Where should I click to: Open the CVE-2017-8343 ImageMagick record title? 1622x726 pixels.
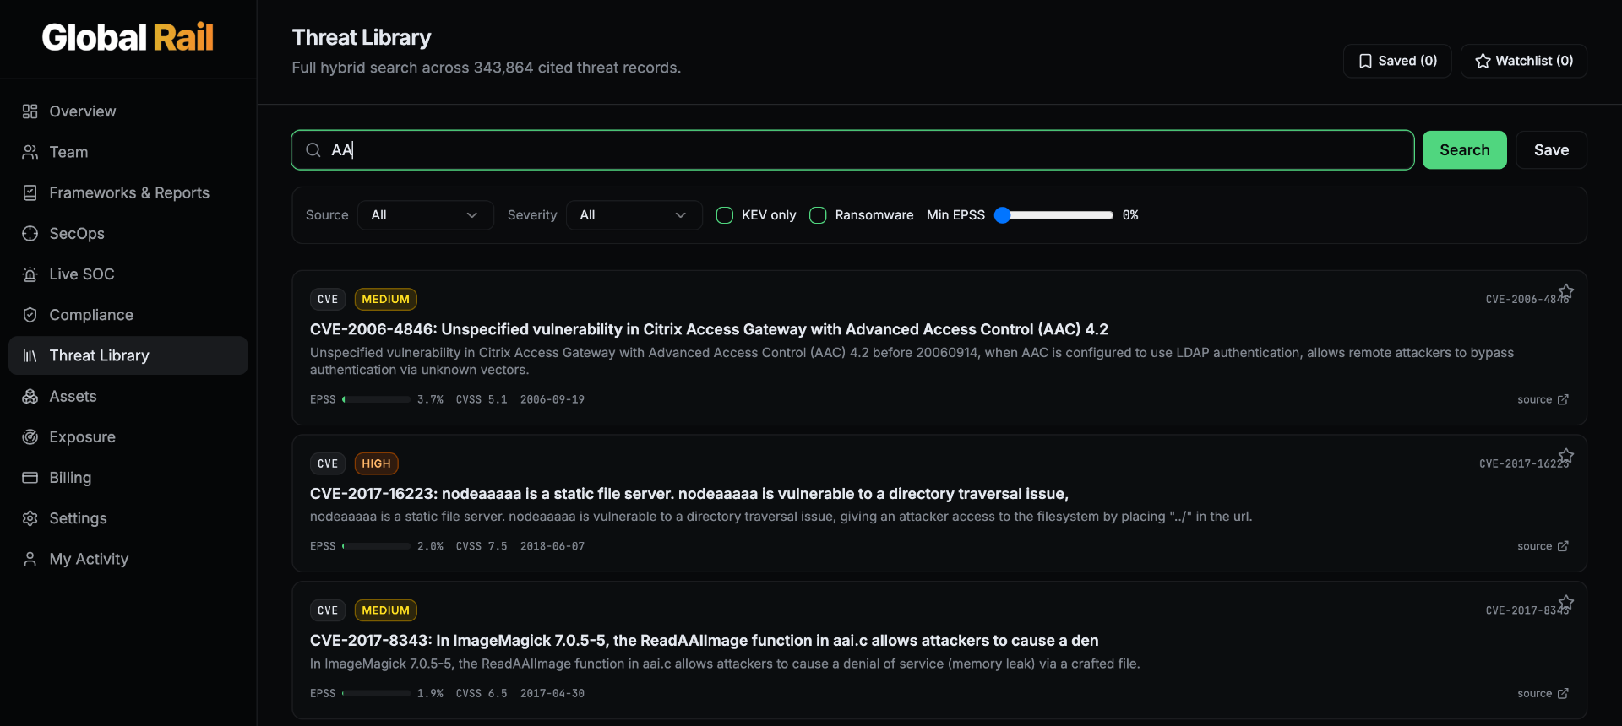tap(705, 641)
